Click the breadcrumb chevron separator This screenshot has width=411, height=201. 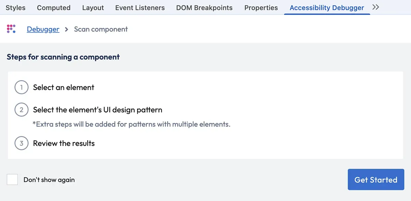66,29
